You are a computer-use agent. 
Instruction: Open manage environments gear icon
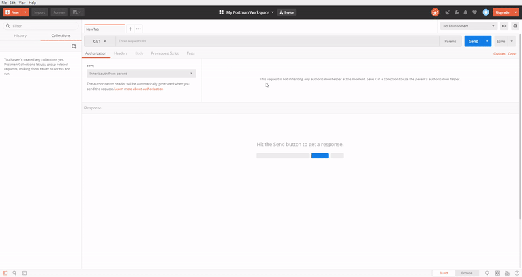tap(515, 26)
